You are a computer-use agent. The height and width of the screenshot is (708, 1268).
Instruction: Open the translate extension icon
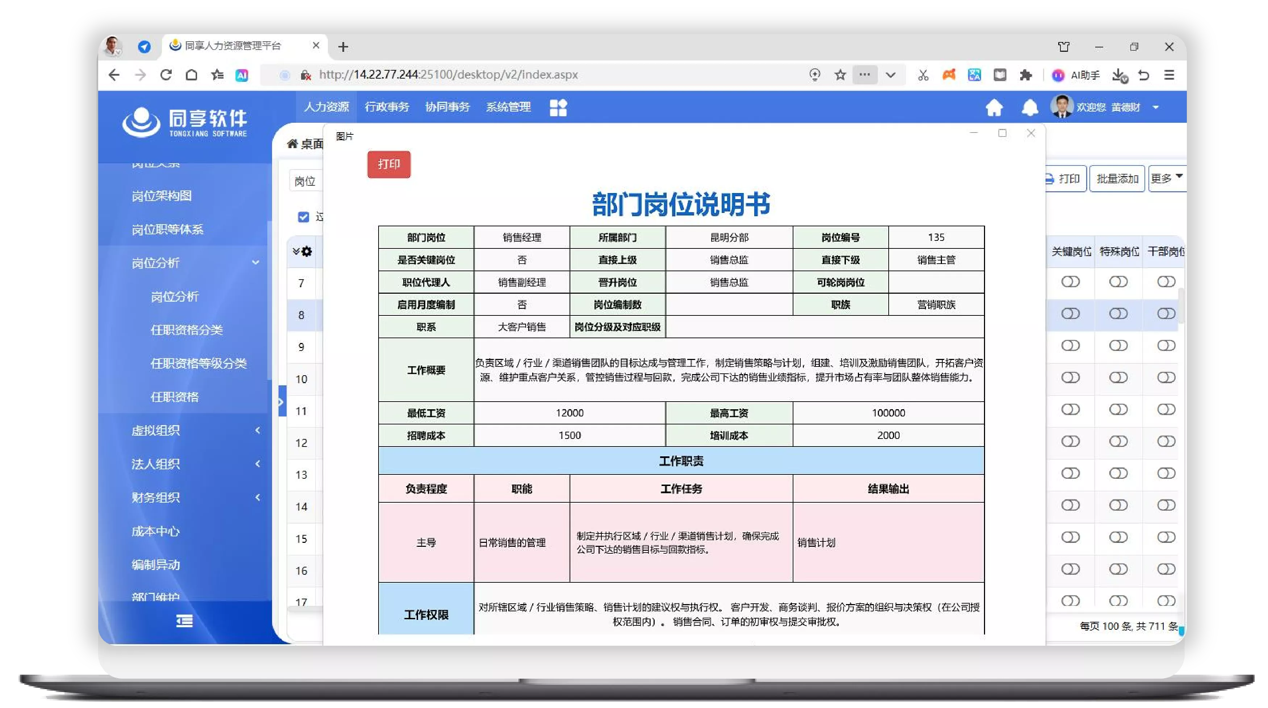pyautogui.click(x=974, y=75)
